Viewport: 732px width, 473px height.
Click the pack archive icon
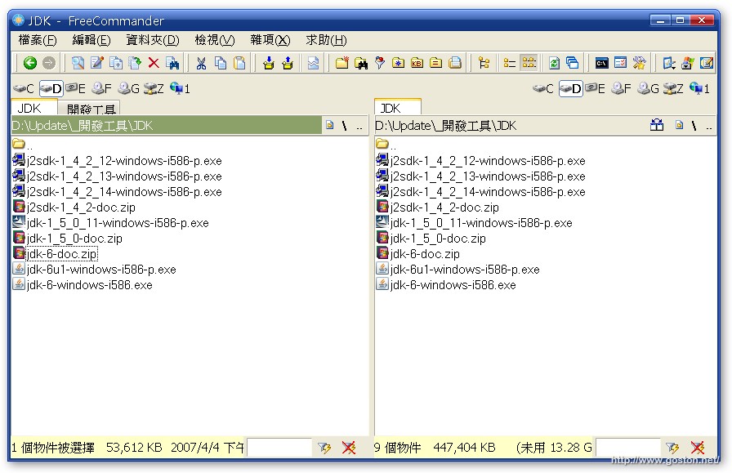coord(269,63)
